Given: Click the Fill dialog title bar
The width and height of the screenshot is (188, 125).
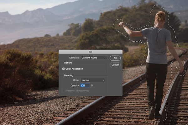Looking at the screenshot, I should coord(91,52).
